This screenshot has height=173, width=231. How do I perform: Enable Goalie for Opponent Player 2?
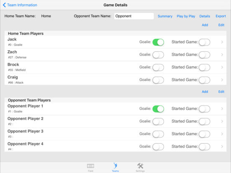[x=158, y=122]
